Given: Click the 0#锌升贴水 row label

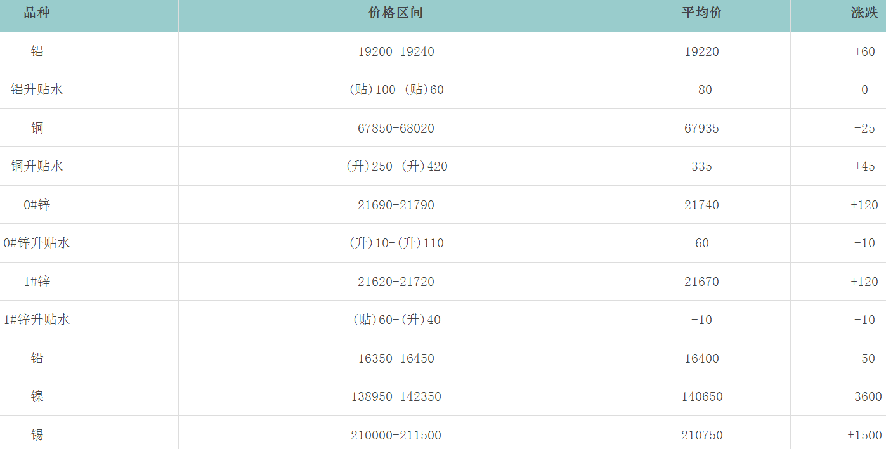Looking at the screenshot, I should coord(37,243).
